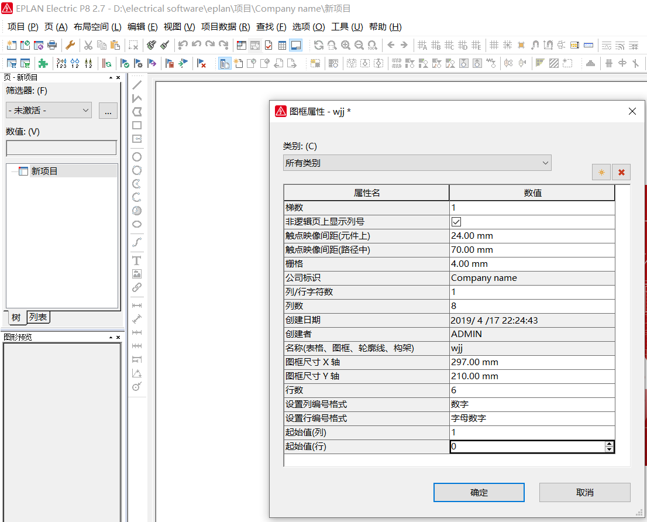Click the wrench settings icon
Image resolution: width=647 pixels, height=522 pixels.
(x=70, y=45)
